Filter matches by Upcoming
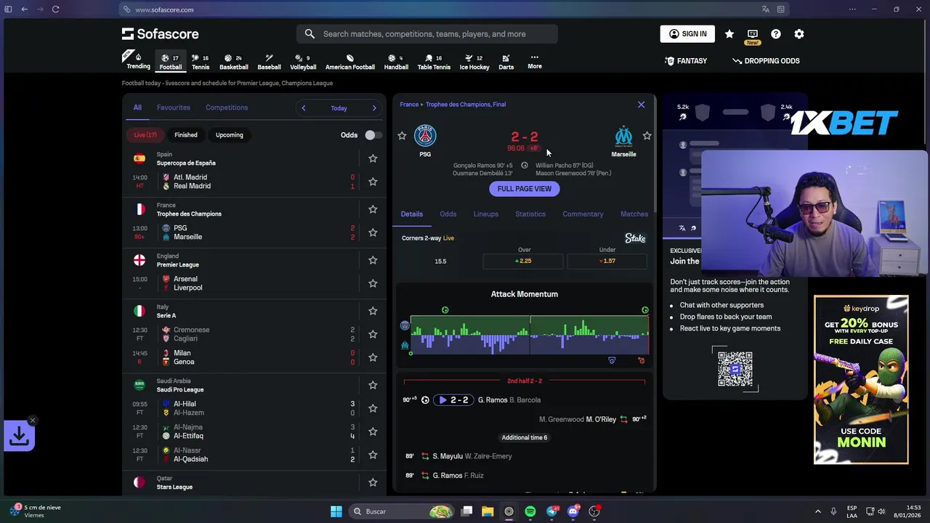This screenshot has width=930, height=523. (229, 135)
